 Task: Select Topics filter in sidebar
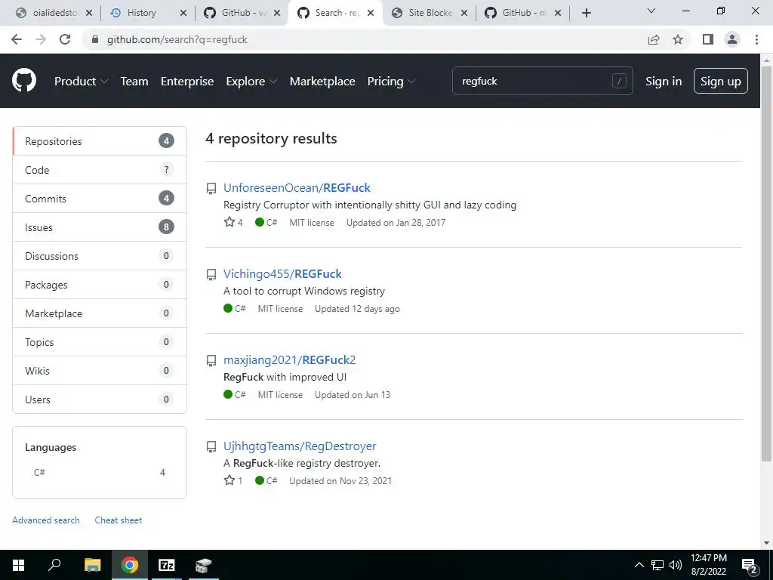tap(100, 342)
